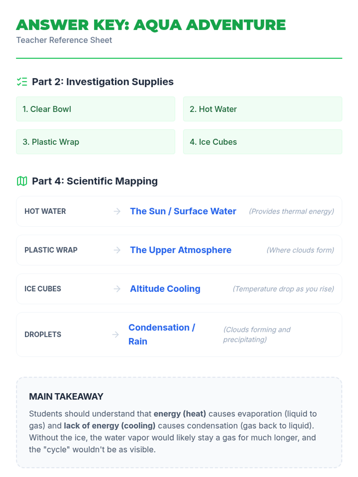Screen dimensions: 358x477
Task: Click The Upper Atmosphere answer text
Action: [x=180, y=250]
